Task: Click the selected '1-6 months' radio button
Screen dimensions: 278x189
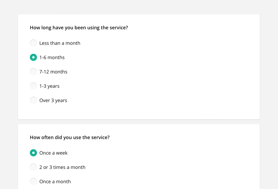Action: (33, 57)
